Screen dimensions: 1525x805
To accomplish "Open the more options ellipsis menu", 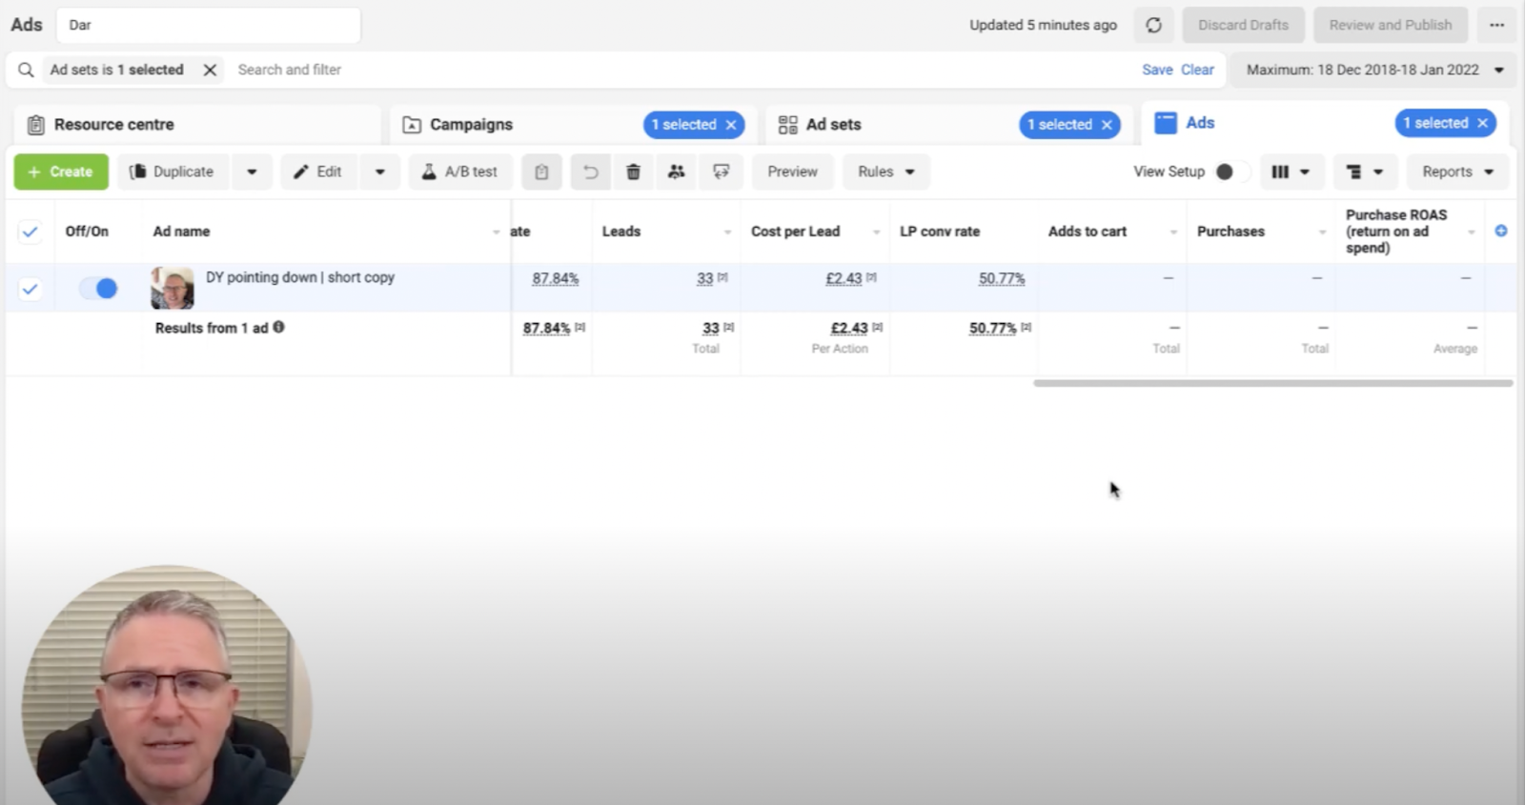I will point(1496,25).
